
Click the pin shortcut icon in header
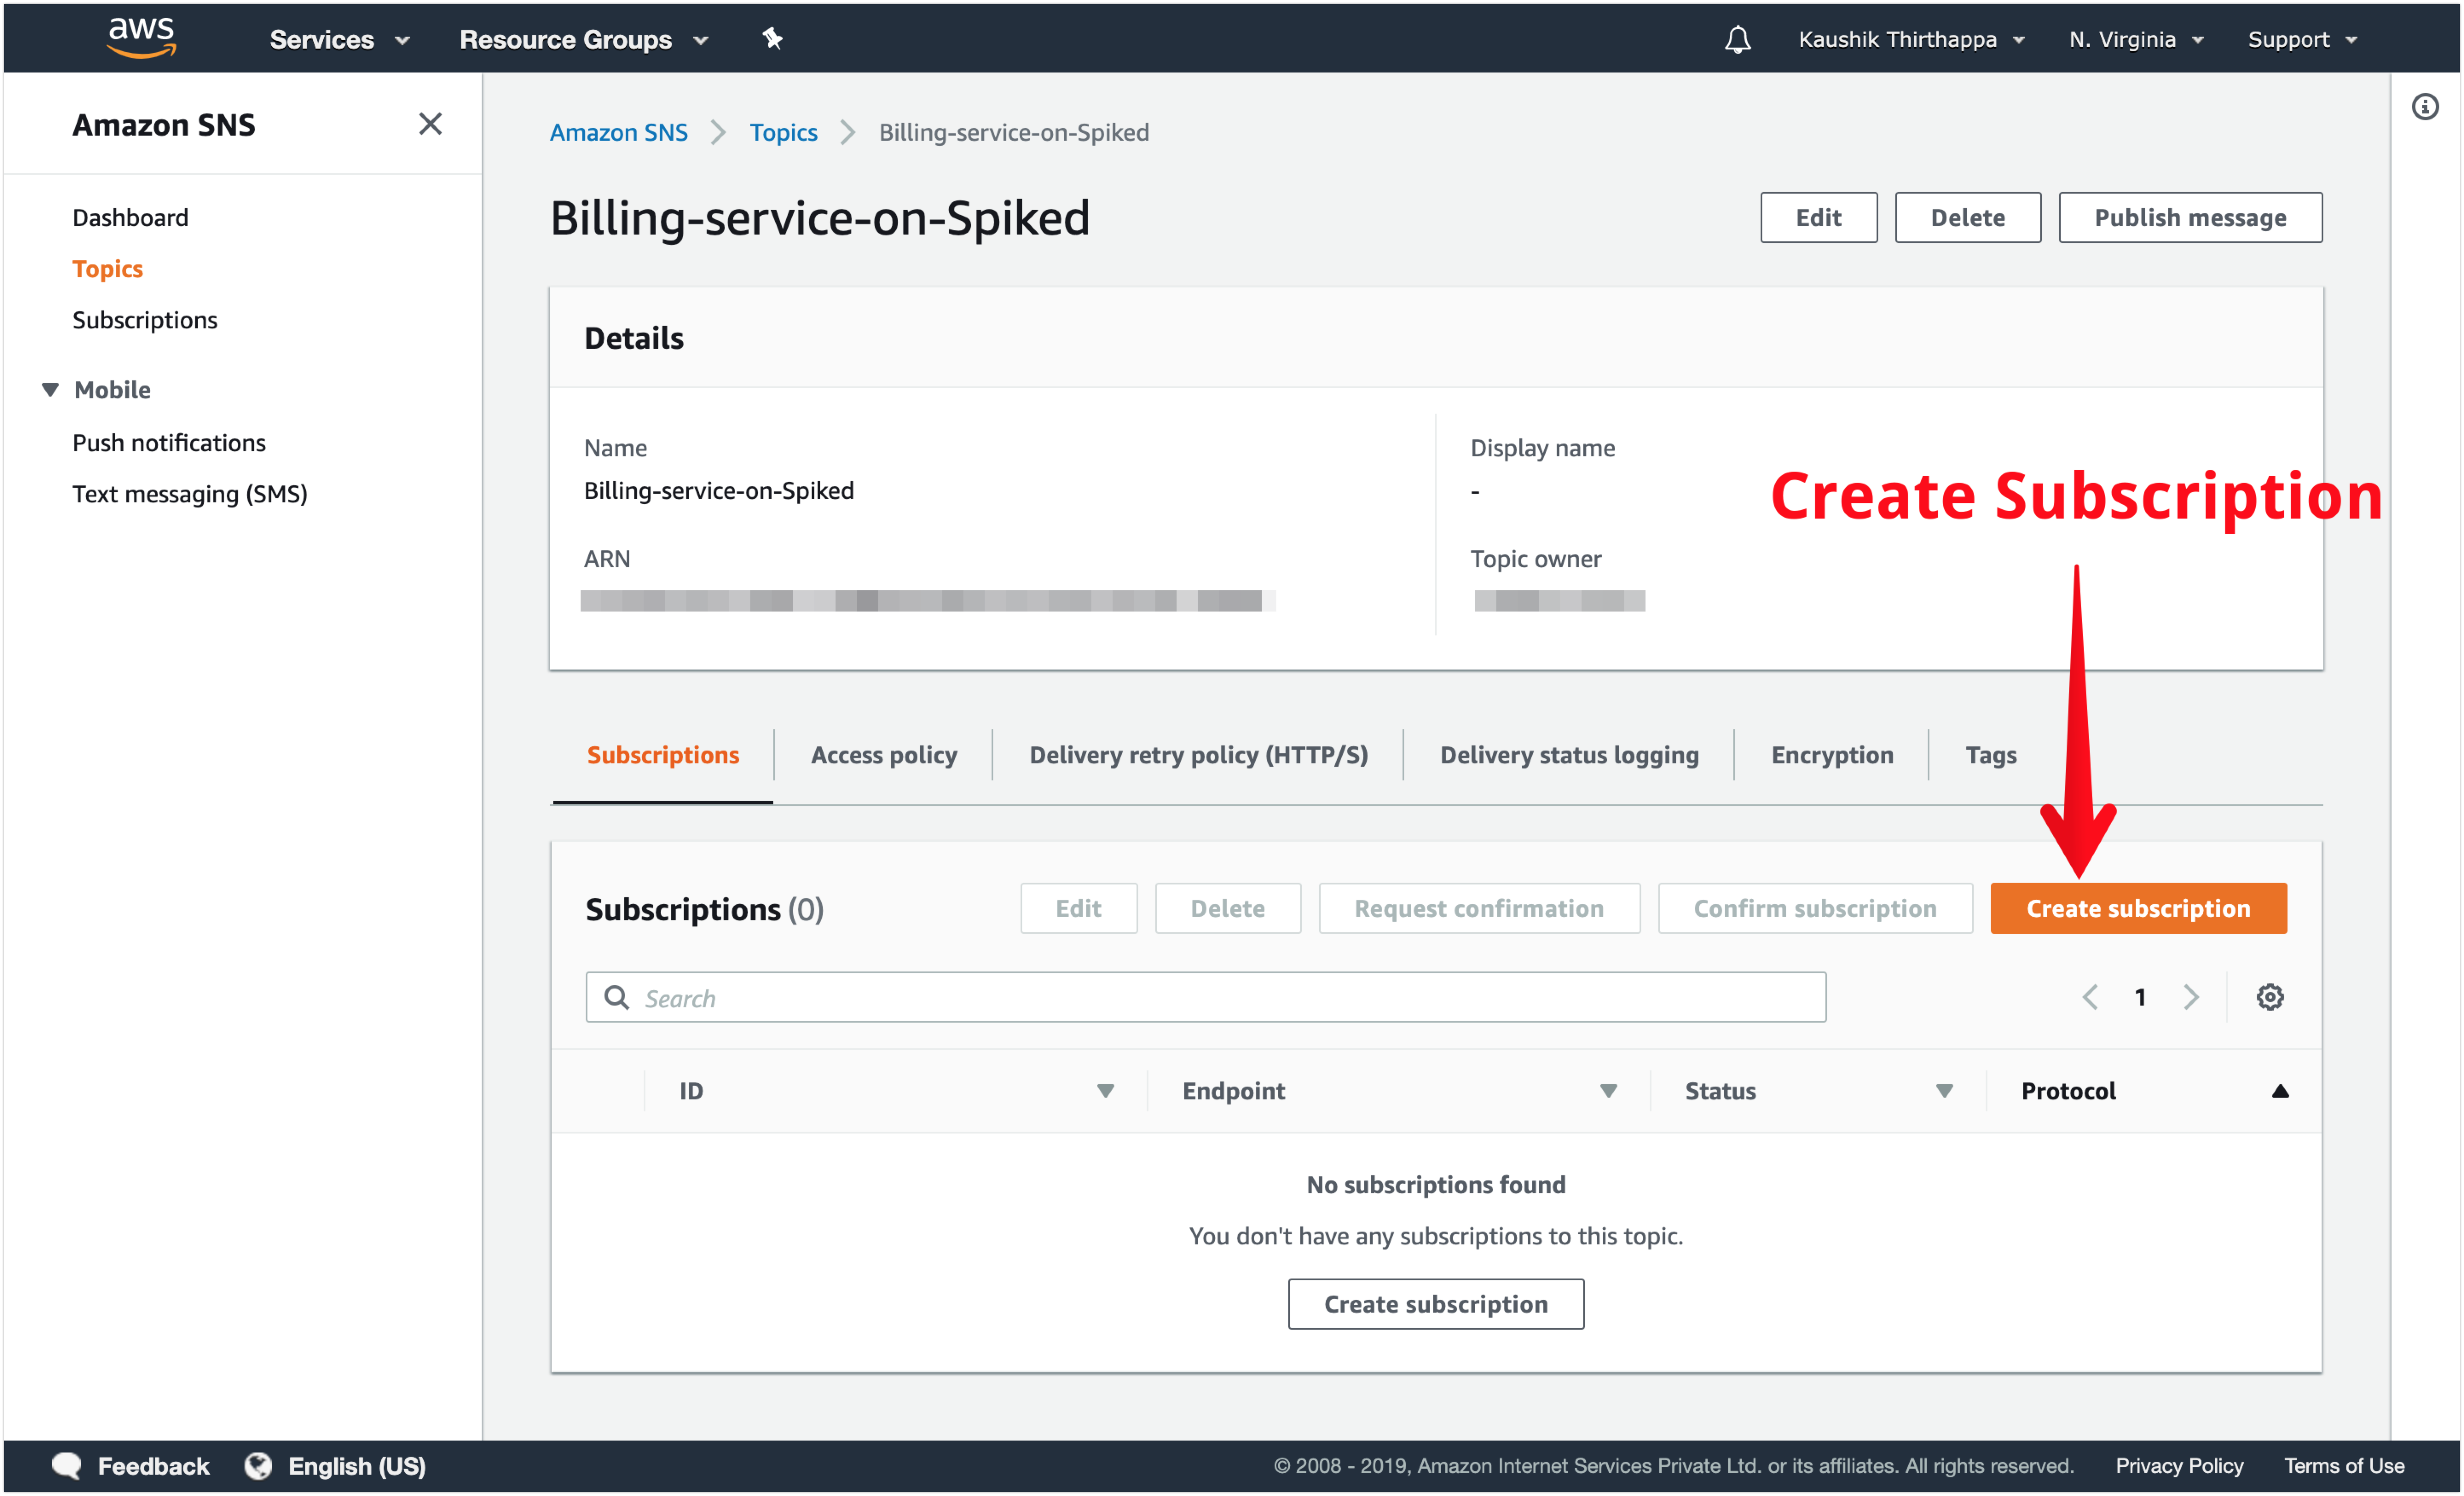(772, 39)
